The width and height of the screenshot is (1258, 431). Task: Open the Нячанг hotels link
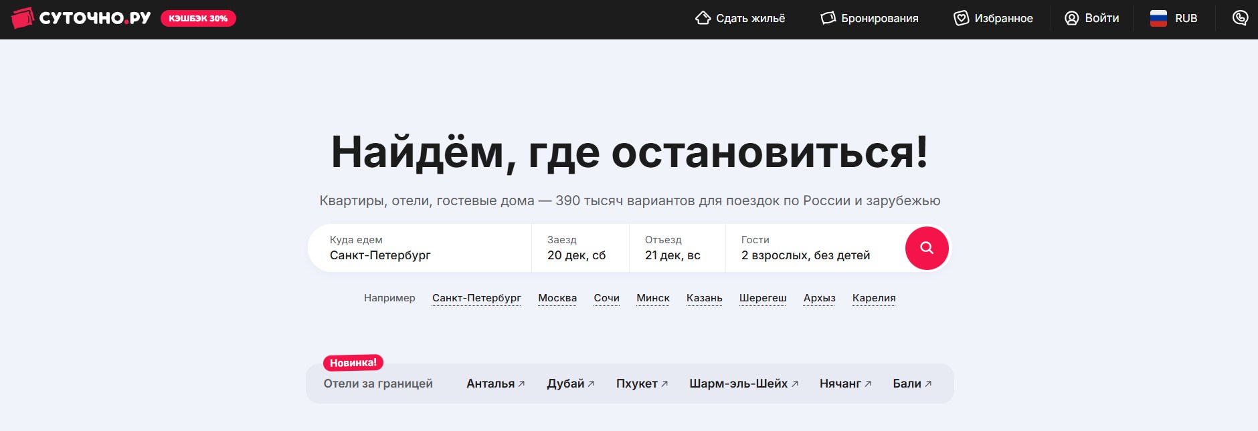point(846,384)
